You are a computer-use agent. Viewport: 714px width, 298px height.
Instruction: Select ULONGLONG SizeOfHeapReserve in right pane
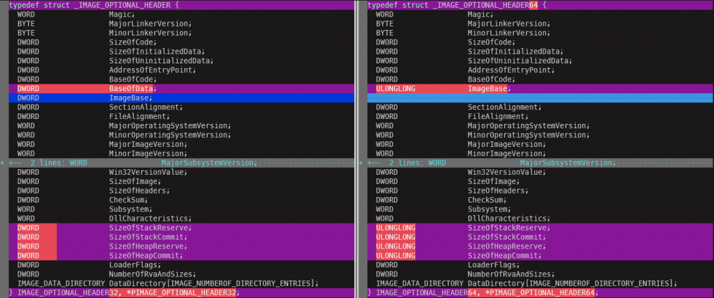(540, 246)
